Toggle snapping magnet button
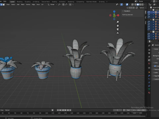The image size is (159, 119). tap(63, 5)
